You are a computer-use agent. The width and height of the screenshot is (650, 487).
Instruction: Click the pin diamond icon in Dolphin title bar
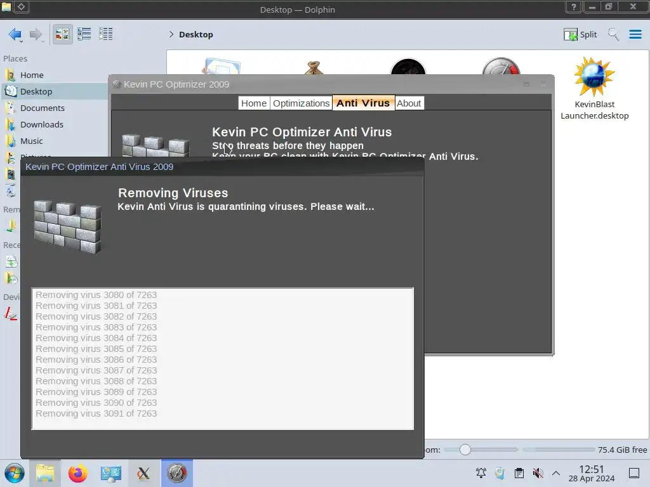22,6
